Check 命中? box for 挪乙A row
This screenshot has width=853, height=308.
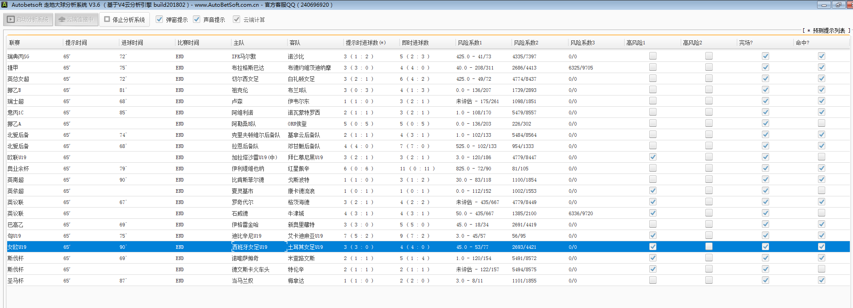click(x=822, y=123)
